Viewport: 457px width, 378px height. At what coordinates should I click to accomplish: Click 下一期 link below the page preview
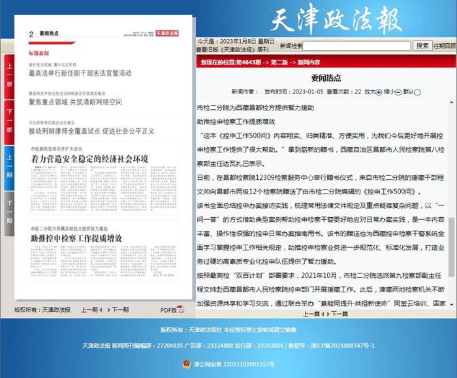coord(120,310)
